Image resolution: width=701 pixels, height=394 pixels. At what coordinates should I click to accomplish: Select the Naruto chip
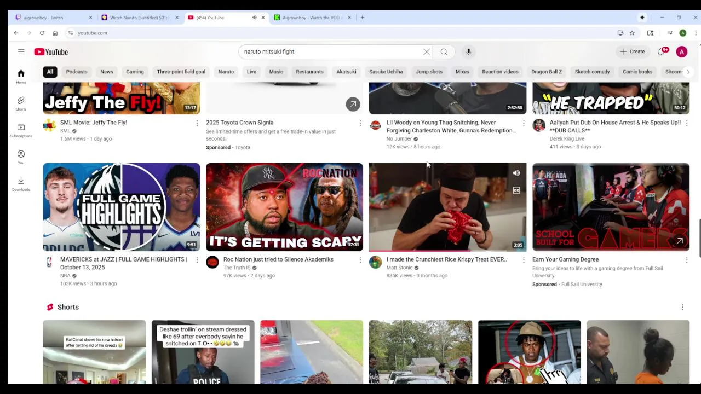(226, 72)
